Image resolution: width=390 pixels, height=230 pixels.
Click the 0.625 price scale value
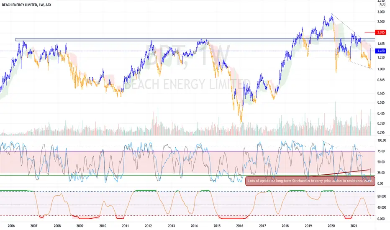tap(381, 94)
